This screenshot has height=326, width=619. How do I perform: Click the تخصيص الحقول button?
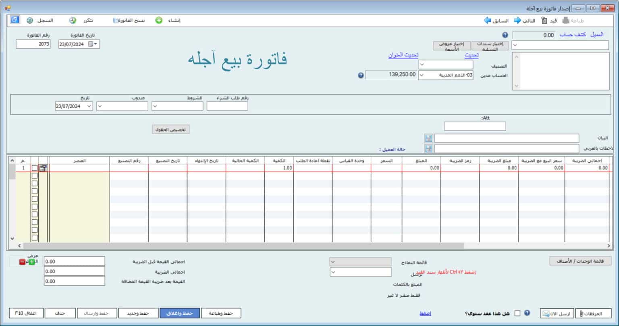[x=170, y=130]
